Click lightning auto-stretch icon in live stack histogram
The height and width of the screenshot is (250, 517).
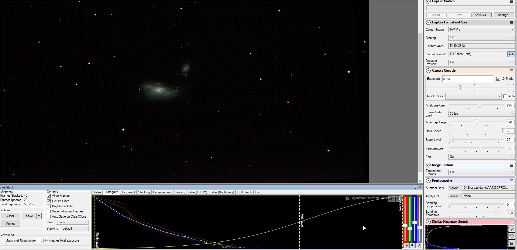click(391, 199)
